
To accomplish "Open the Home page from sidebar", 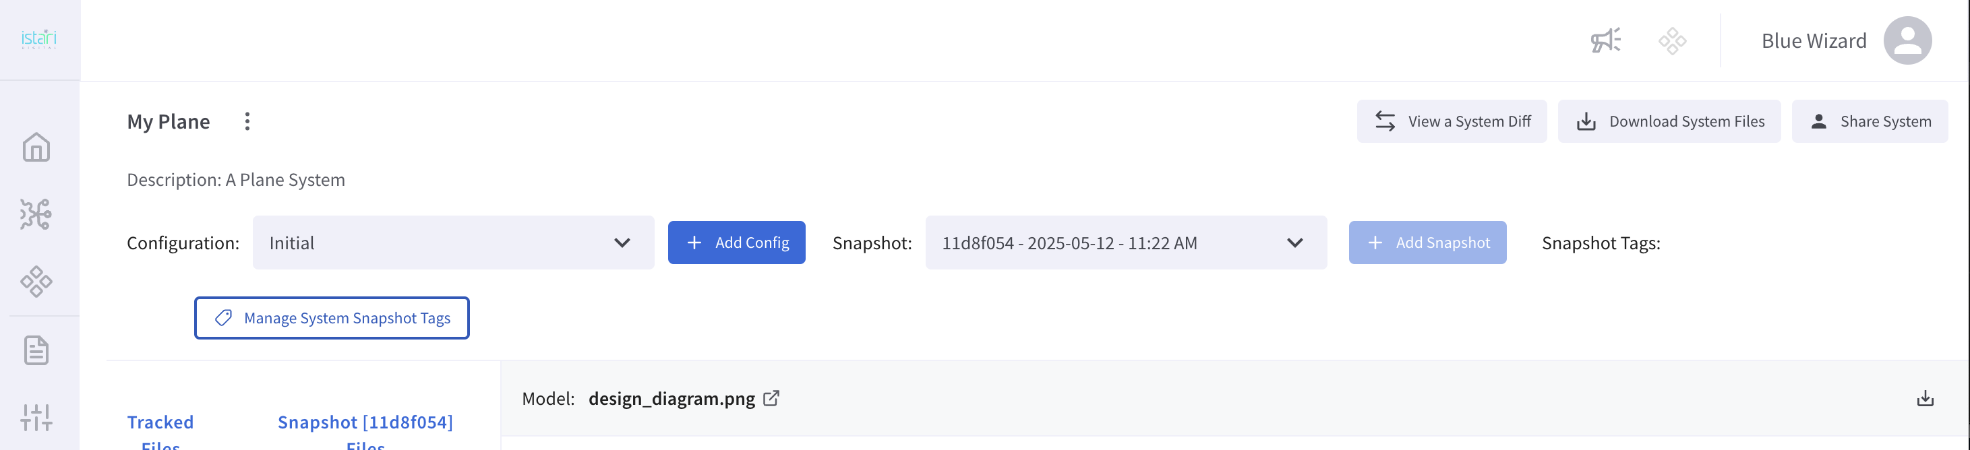I will tap(36, 148).
